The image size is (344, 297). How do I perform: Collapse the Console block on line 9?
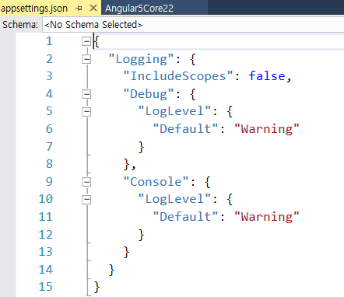pos(86,182)
